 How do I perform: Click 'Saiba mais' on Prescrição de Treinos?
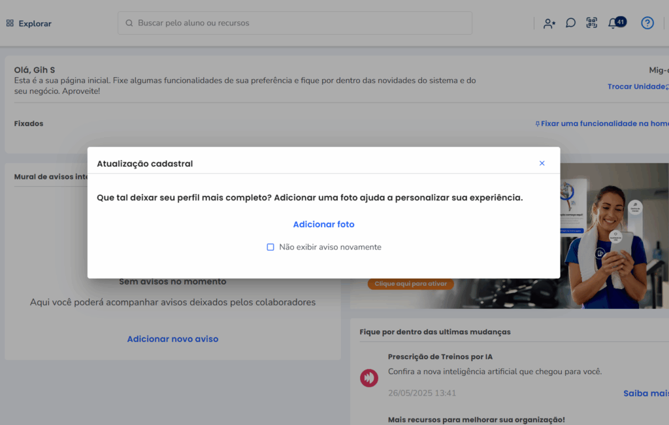click(x=645, y=393)
